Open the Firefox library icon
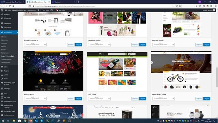The image size is (218, 123). (x=200, y=6)
